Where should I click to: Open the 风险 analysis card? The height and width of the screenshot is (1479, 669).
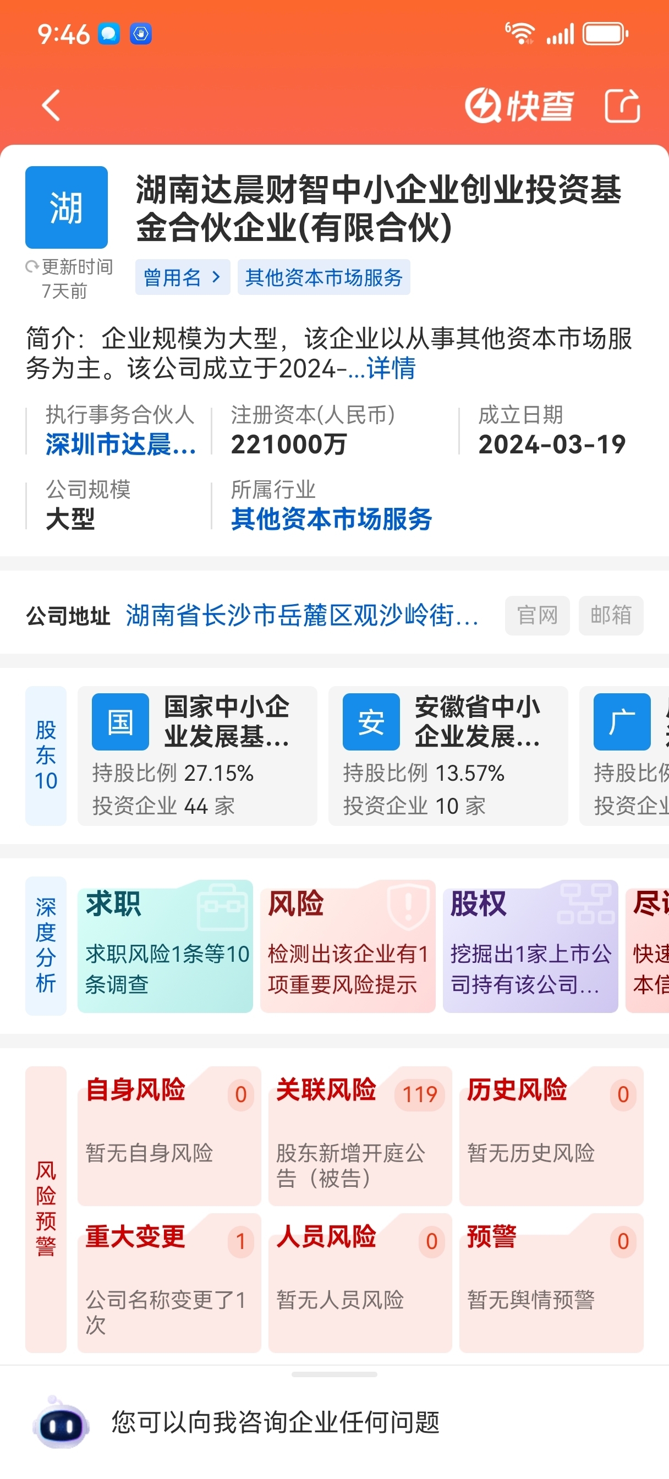coord(348,946)
